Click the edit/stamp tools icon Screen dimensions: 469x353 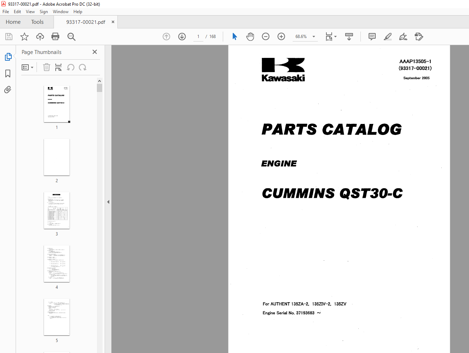(419, 37)
